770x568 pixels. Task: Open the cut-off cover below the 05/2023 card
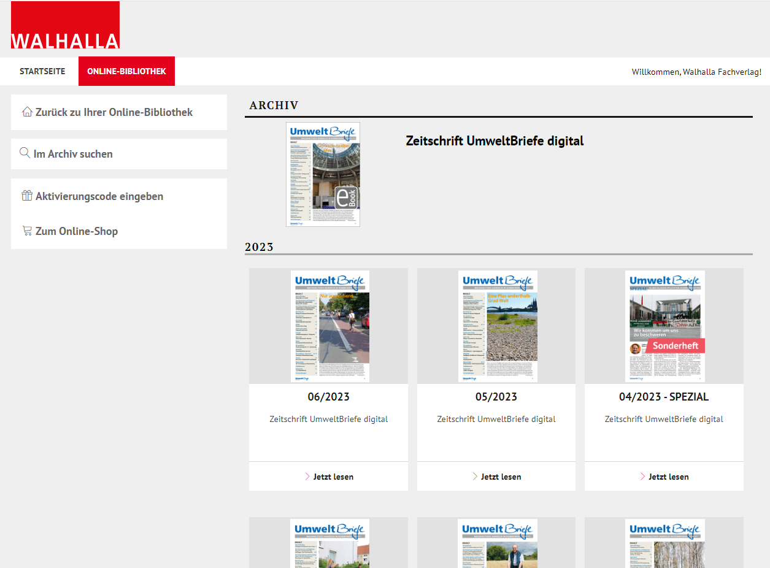[x=498, y=543]
